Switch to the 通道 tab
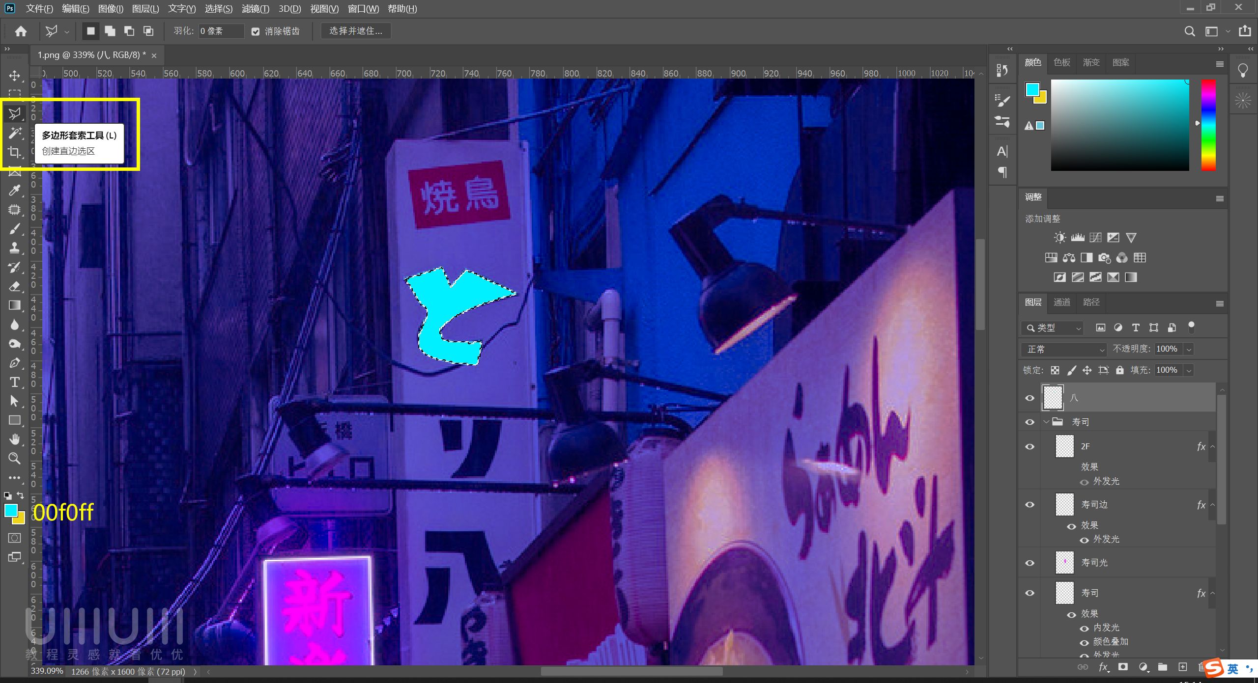 tap(1061, 302)
